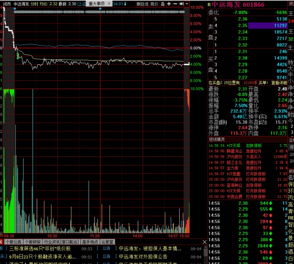Image resolution: width=294 pixels, height=264 pixels.
Task: Click the first blue diamond marker near open
Action: point(15,9)
